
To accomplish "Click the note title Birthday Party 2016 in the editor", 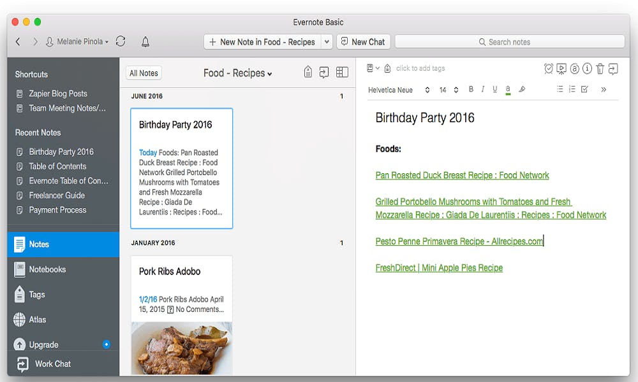I will click(x=425, y=118).
